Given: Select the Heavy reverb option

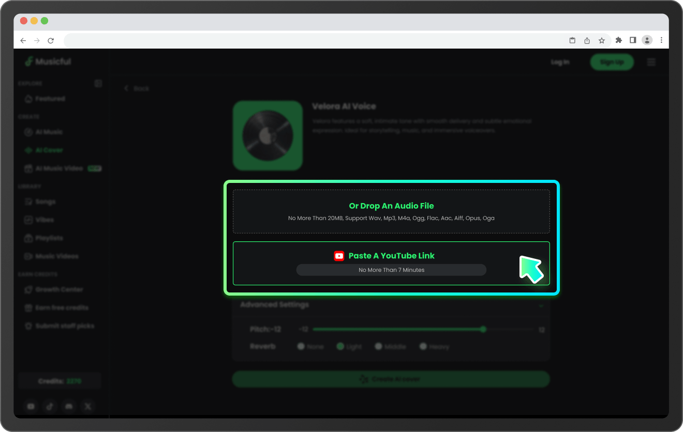Looking at the screenshot, I should [x=423, y=346].
